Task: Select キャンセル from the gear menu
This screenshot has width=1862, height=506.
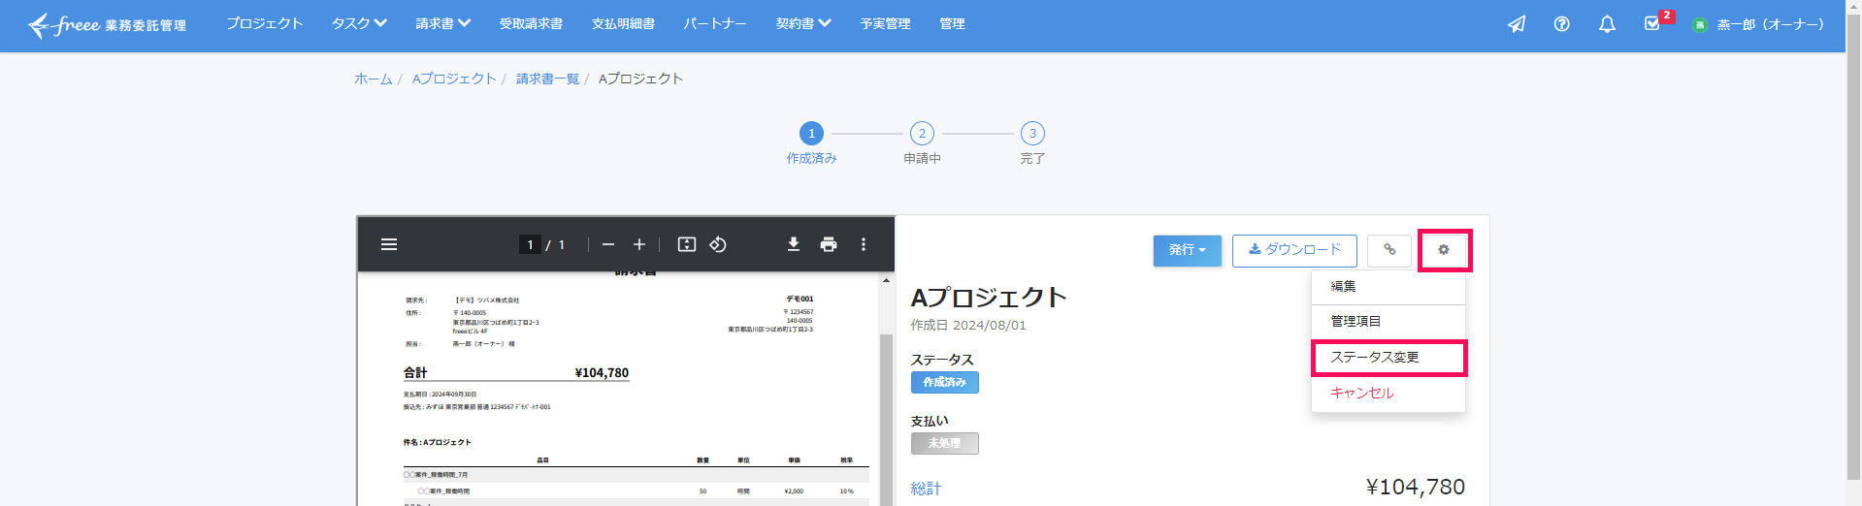Action: click(1388, 393)
